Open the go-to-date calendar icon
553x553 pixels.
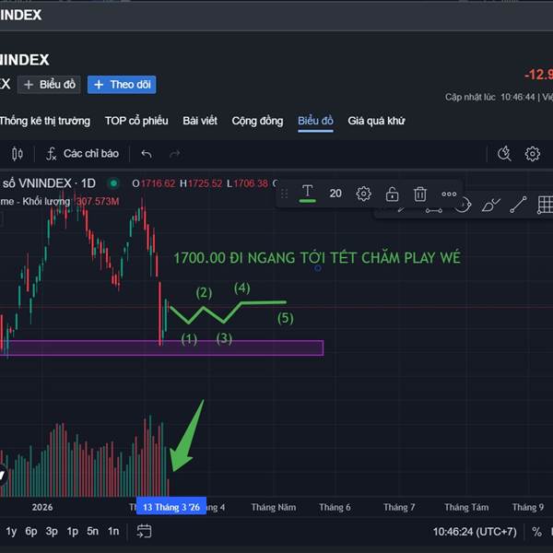pyautogui.click(x=144, y=531)
